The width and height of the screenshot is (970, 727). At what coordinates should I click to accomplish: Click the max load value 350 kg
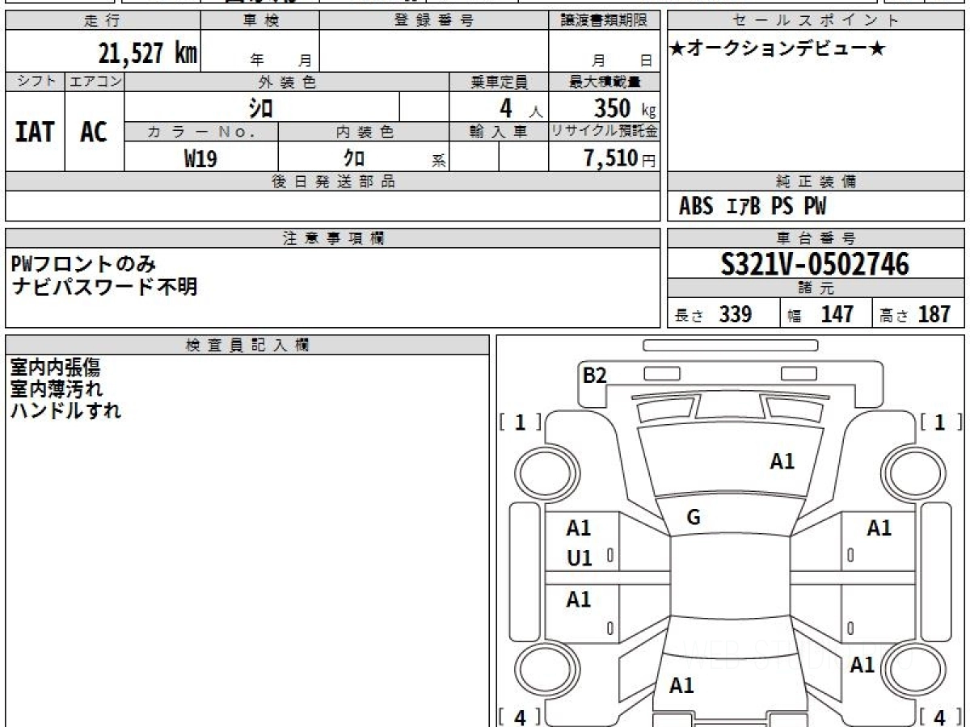(x=625, y=108)
